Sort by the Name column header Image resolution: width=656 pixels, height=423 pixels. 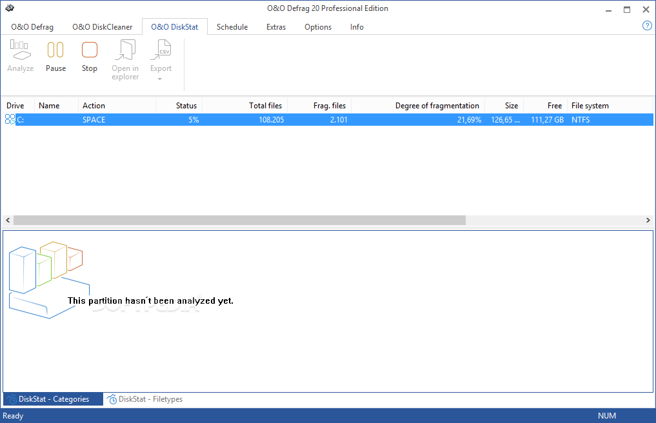pyautogui.click(x=57, y=106)
